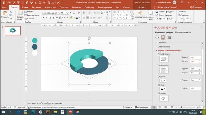Click the Поделиться share button

196,7
